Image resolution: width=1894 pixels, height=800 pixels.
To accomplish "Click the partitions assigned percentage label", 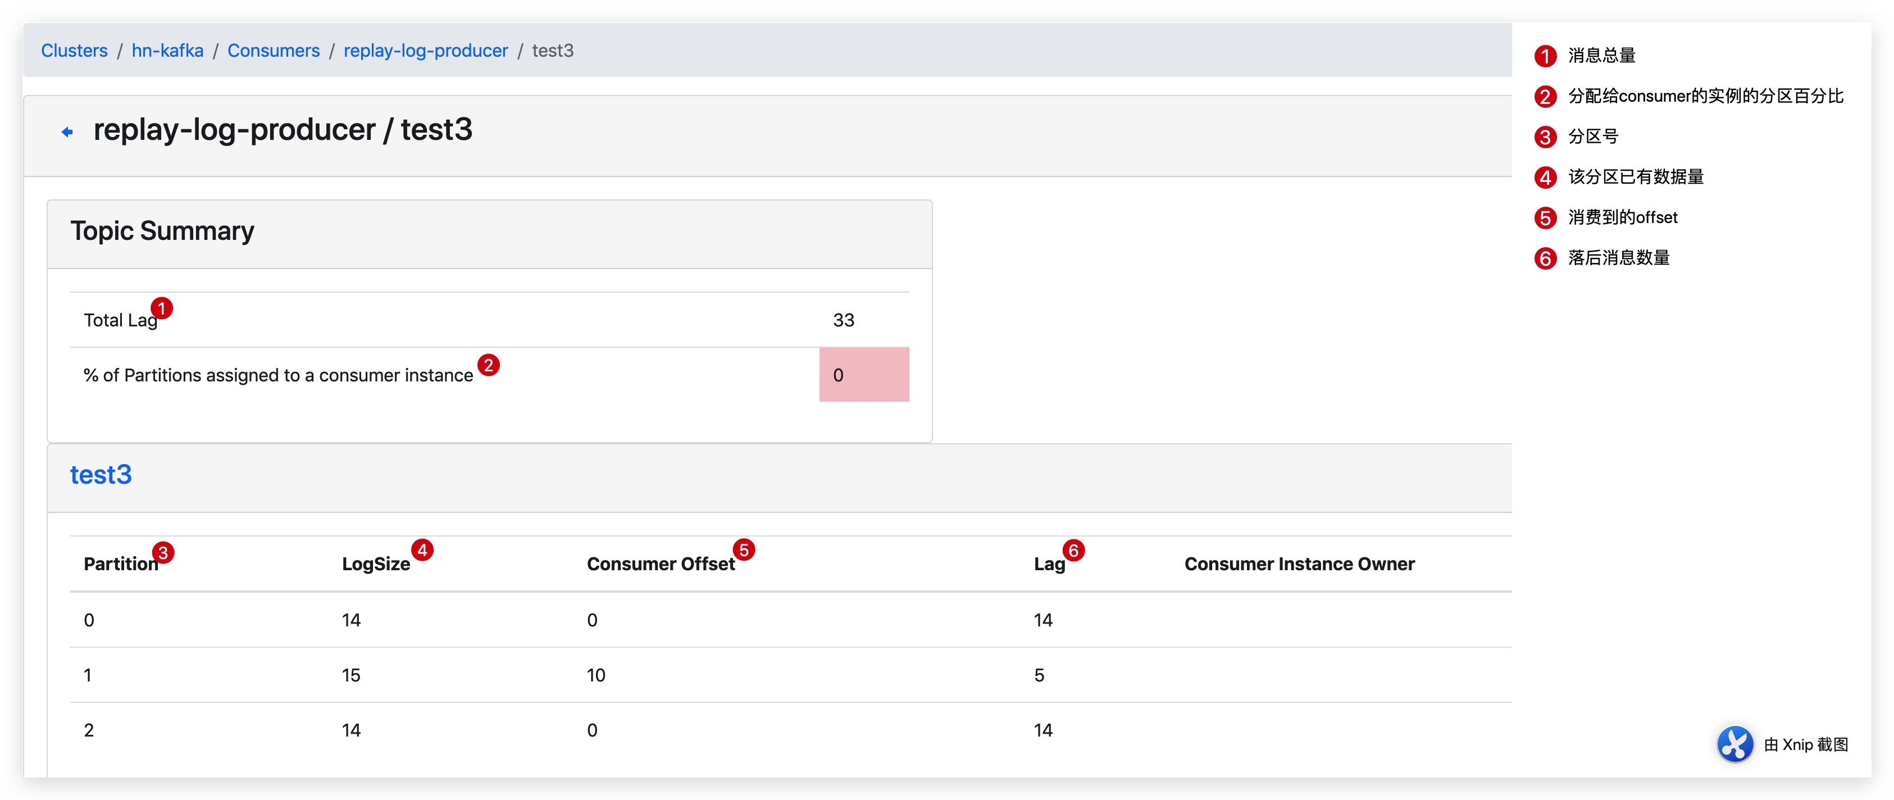I will 278,375.
